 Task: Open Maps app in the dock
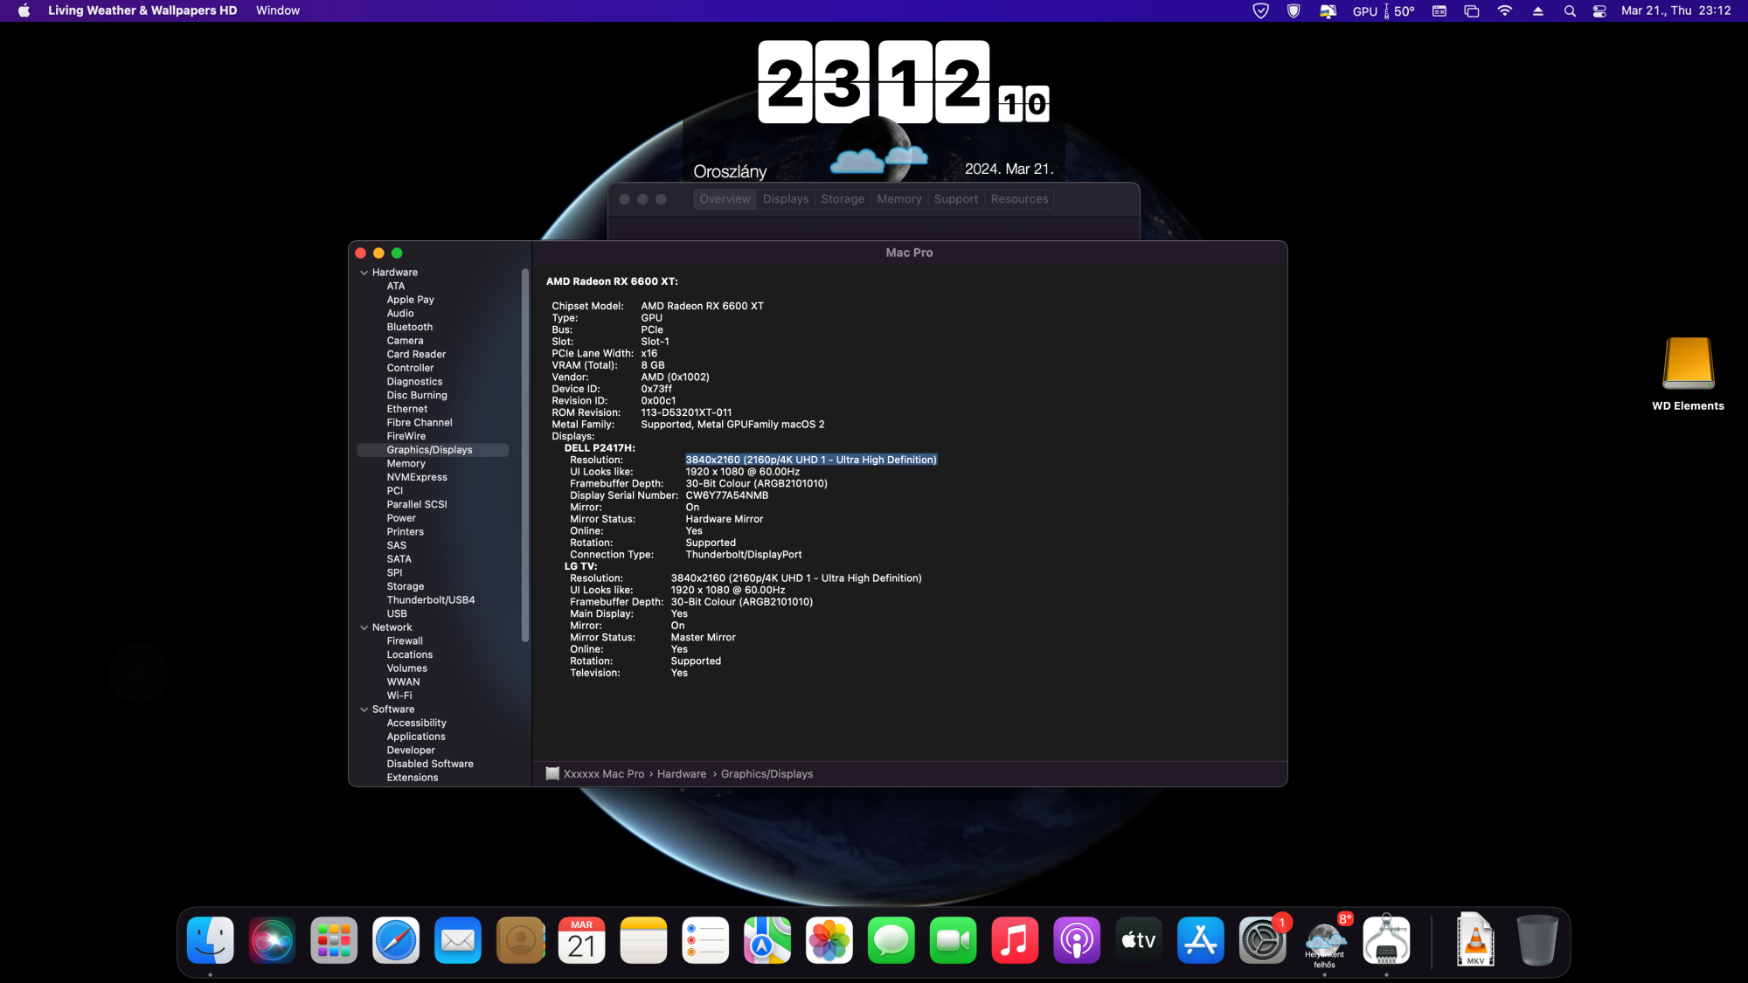[767, 940]
